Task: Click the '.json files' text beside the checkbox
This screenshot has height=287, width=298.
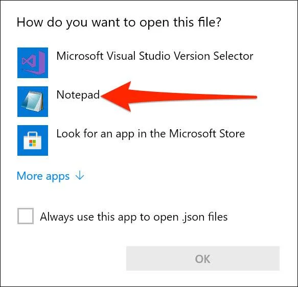Action: click(204, 217)
